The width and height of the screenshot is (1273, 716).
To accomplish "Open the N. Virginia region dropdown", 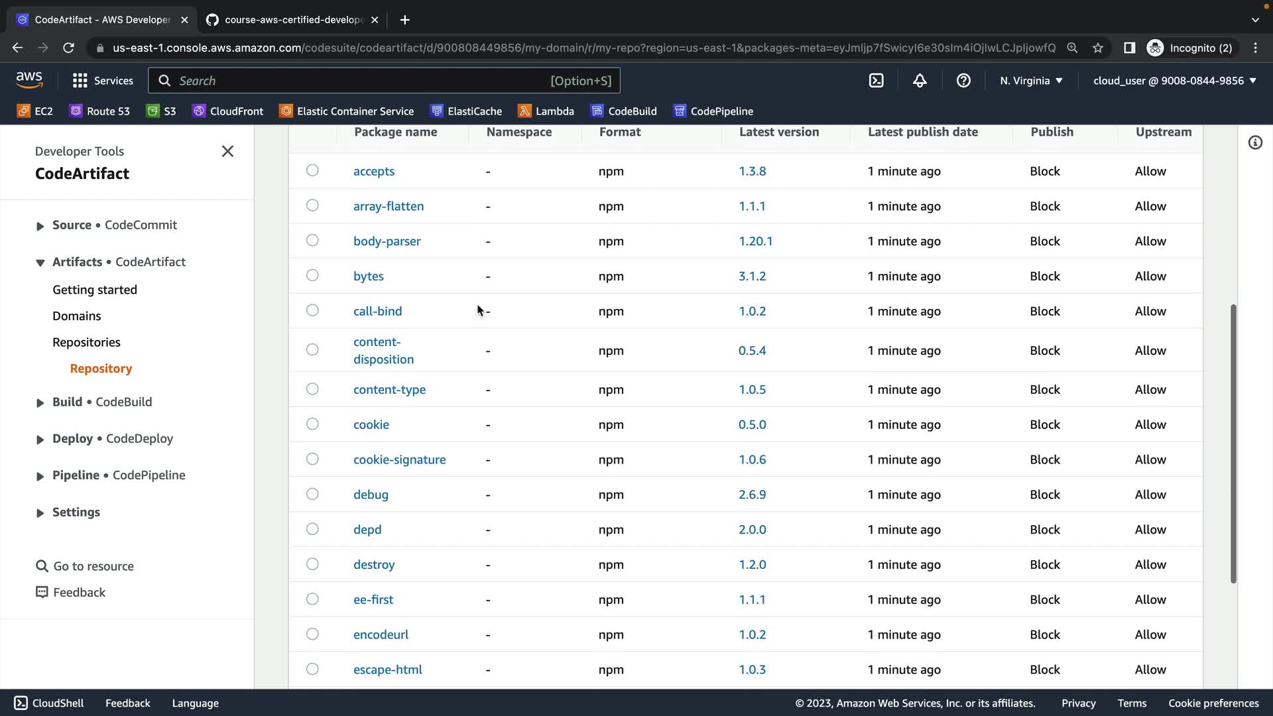I will (x=1031, y=81).
